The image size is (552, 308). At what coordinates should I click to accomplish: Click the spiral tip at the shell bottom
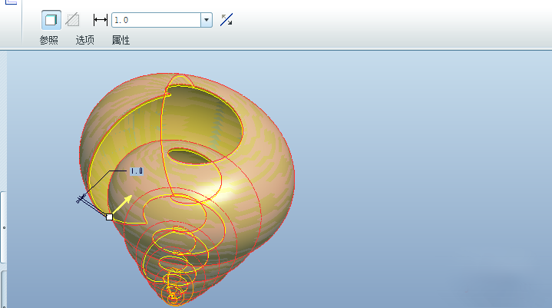174,296
